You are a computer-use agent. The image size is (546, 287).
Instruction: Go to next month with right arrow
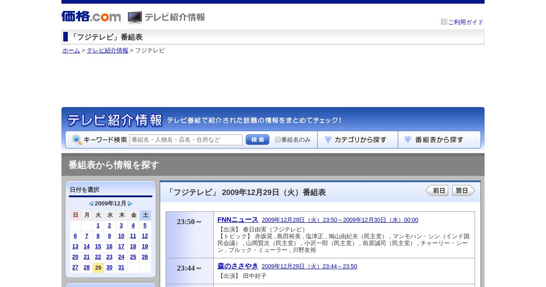[x=130, y=204]
